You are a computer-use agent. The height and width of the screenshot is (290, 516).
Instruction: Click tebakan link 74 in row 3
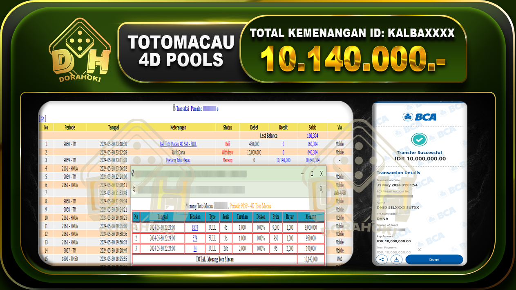click(x=194, y=249)
